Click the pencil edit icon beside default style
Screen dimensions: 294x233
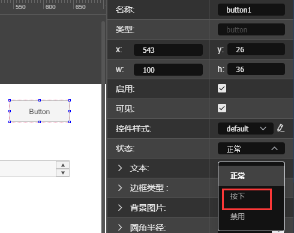point(281,128)
